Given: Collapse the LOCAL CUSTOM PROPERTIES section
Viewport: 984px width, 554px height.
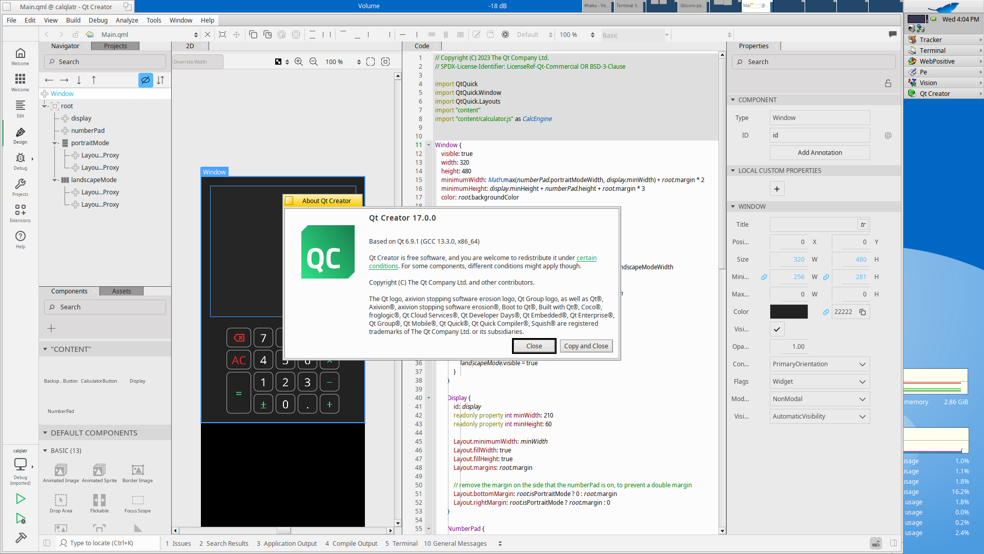Looking at the screenshot, I should click(733, 171).
